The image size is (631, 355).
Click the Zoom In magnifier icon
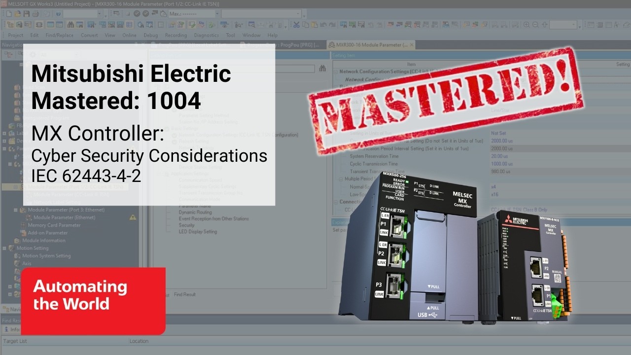526,25
